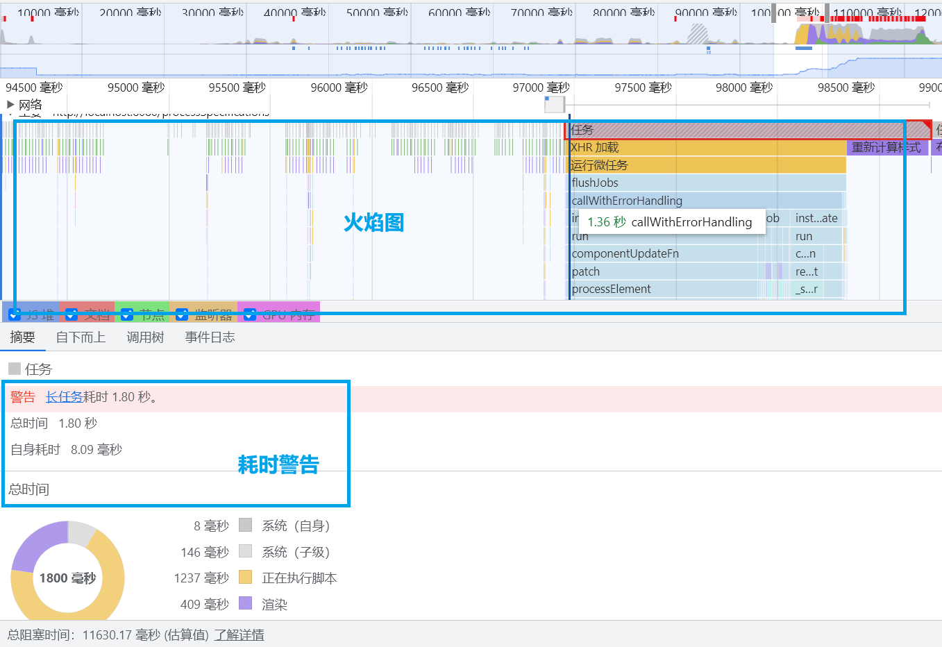Open the 事件日志 tab
Image resolution: width=942 pixels, height=647 pixels.
(x=210, y=337)
